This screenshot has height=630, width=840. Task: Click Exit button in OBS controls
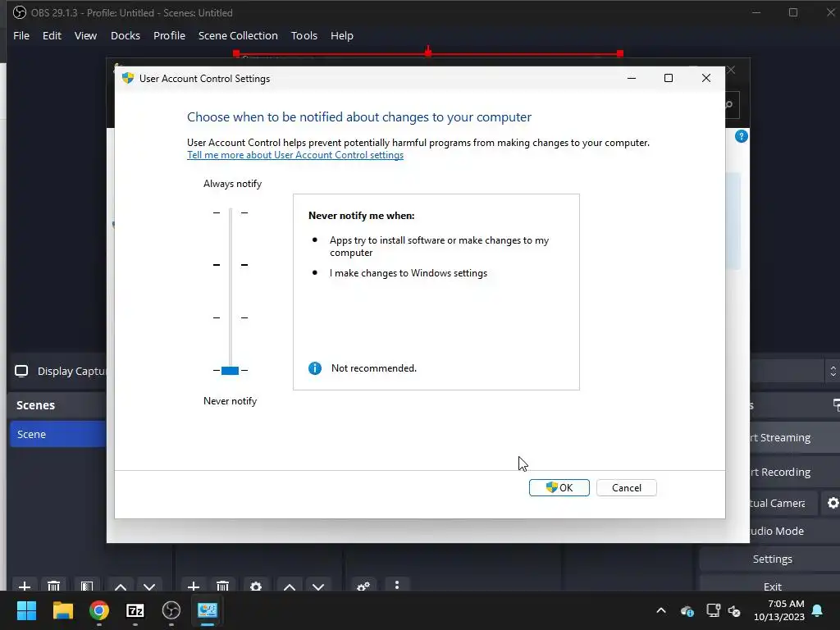tap(772, 586)
